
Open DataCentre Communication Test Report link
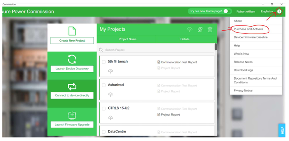(x=179, y=132)
